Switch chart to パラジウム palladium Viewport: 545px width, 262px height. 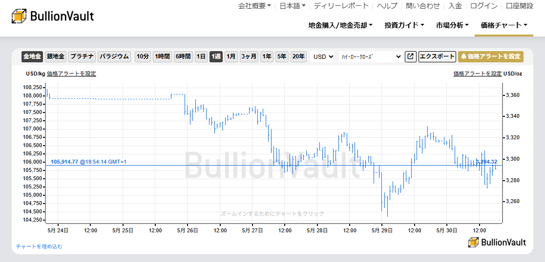coord(114,56)
